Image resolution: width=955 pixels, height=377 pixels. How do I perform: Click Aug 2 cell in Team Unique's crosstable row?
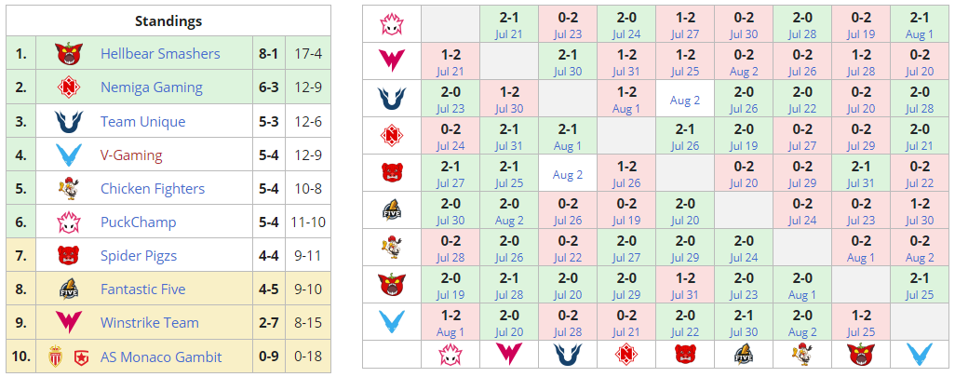684,100
